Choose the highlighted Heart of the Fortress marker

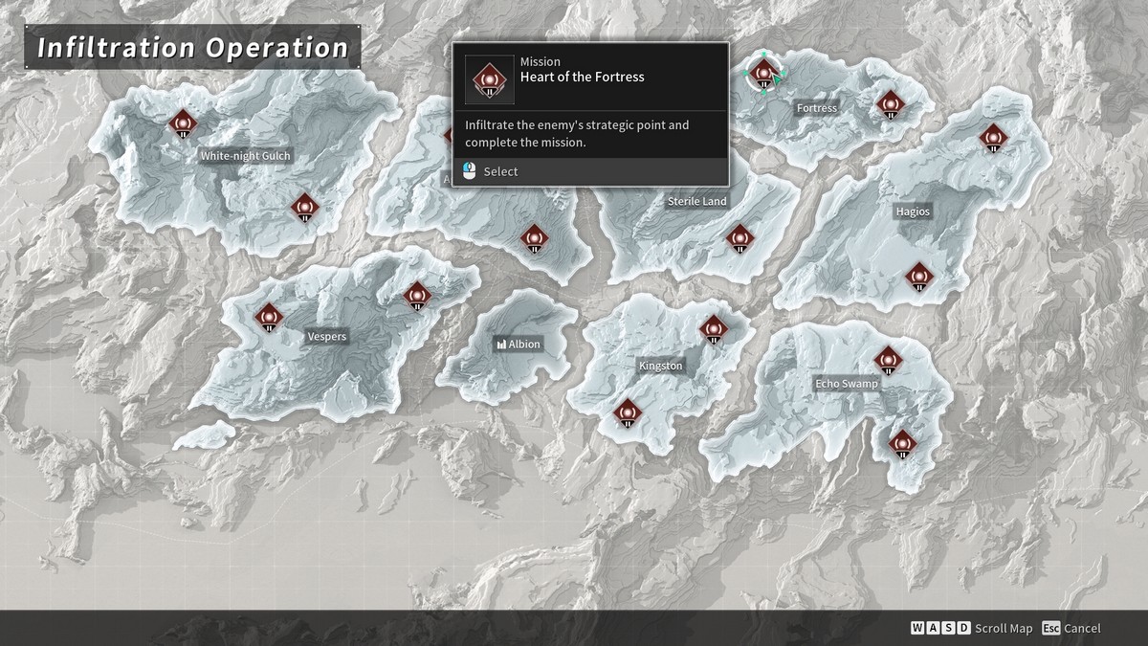763,73
